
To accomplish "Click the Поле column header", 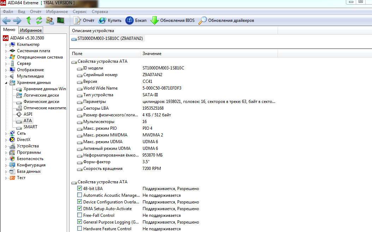I will [x=105, y=54].
